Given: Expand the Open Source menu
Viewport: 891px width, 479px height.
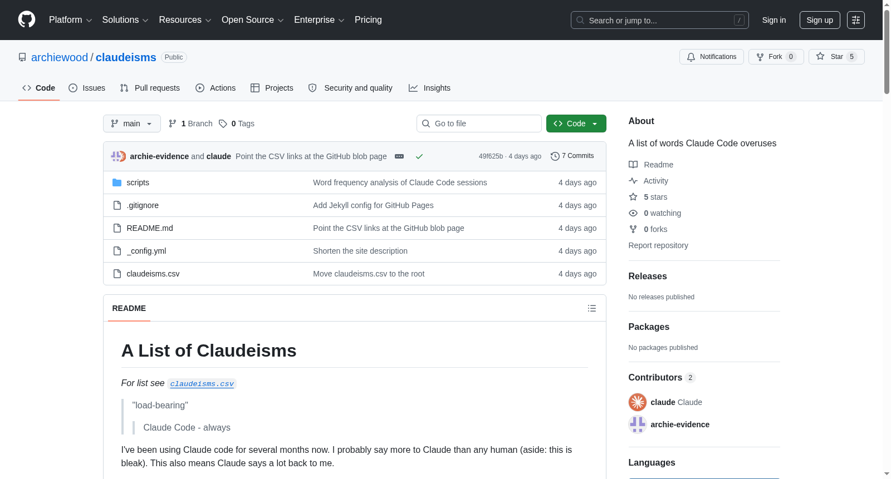Looking at the screenshot, I should [x=253, y=20].
